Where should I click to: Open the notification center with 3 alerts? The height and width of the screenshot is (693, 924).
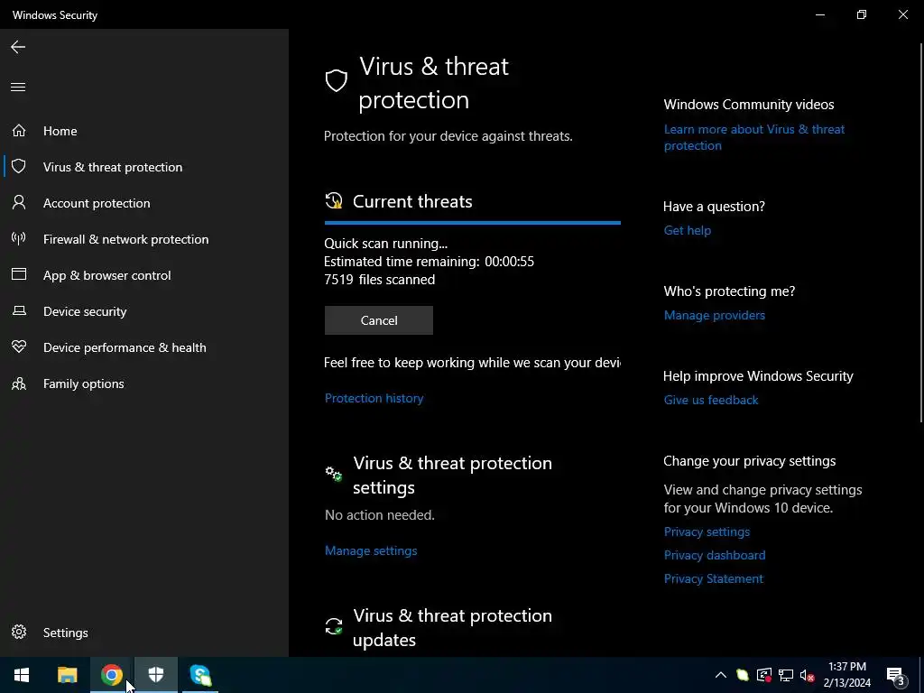[x=896, y=676]
